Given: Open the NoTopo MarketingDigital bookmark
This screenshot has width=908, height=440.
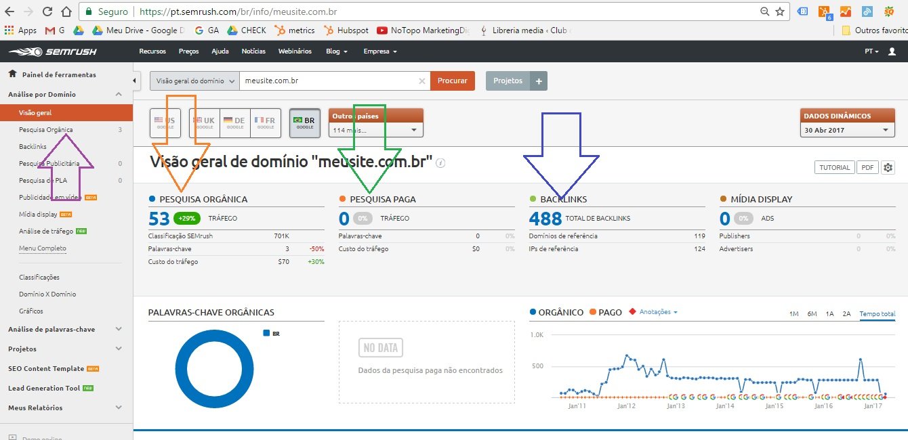Looking at the screenshot, I should coord(423,30).
